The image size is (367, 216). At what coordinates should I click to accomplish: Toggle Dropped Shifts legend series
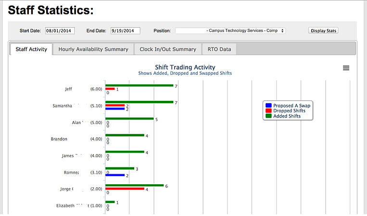coord(289,110)
